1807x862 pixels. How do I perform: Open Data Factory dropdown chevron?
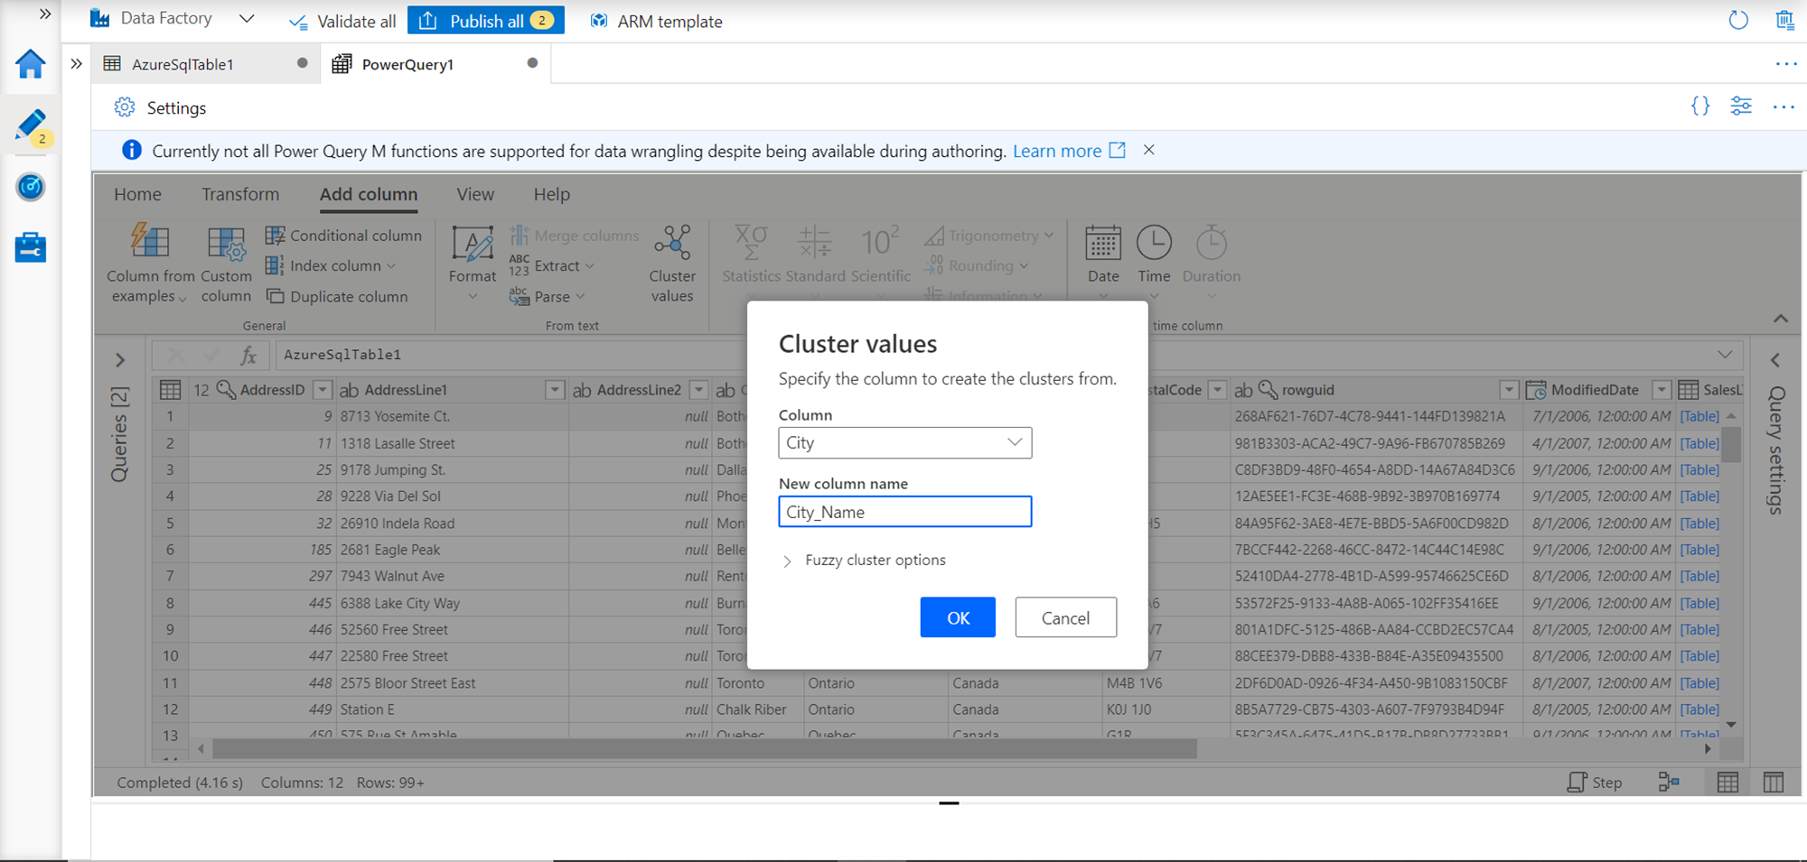[247, 19]
